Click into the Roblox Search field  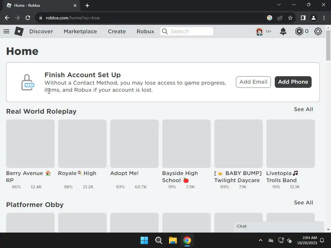[187, 31]
